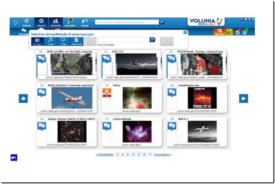Open chat icon on Bell X-1 card
This screenshot has width=275, height=184.
[172, 126]
